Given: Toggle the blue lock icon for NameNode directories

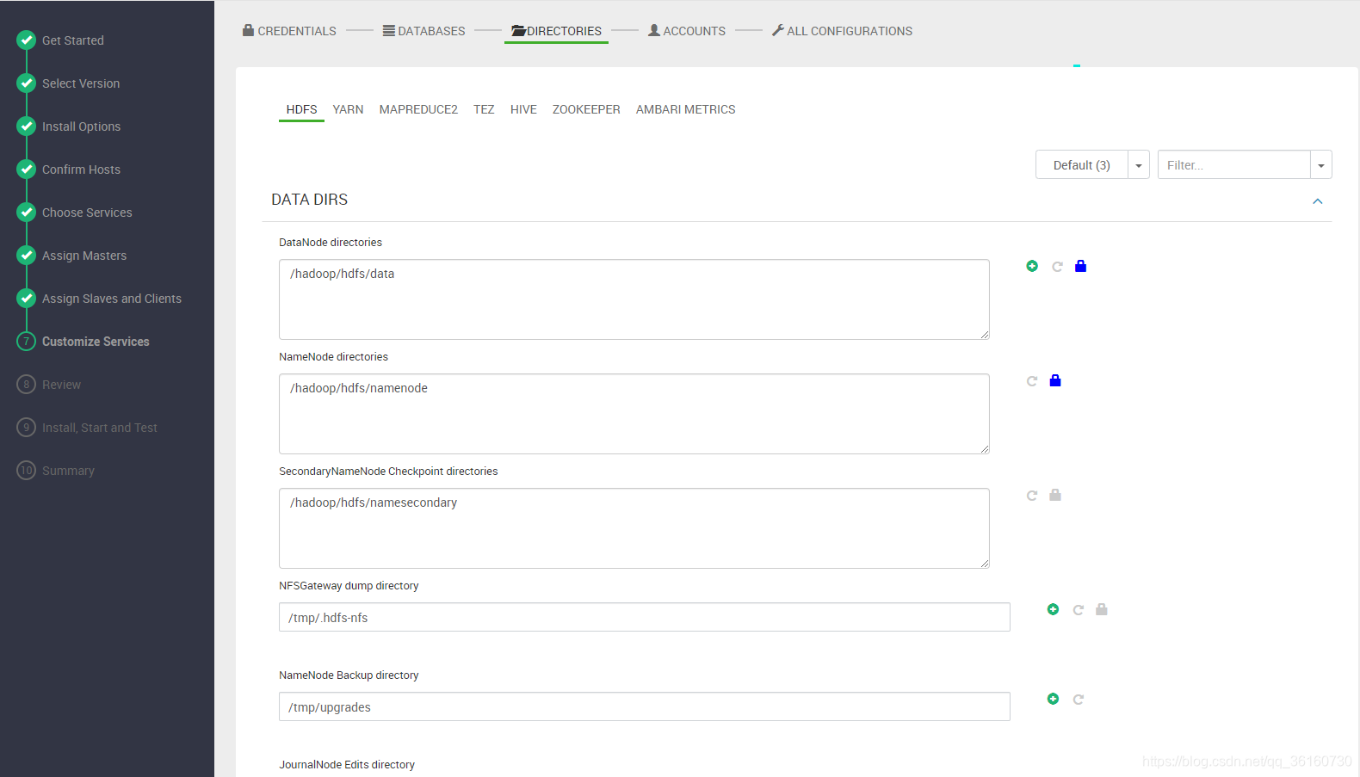Looking at the screenshot, I should pyautogui.click(x=1055, y=380).
